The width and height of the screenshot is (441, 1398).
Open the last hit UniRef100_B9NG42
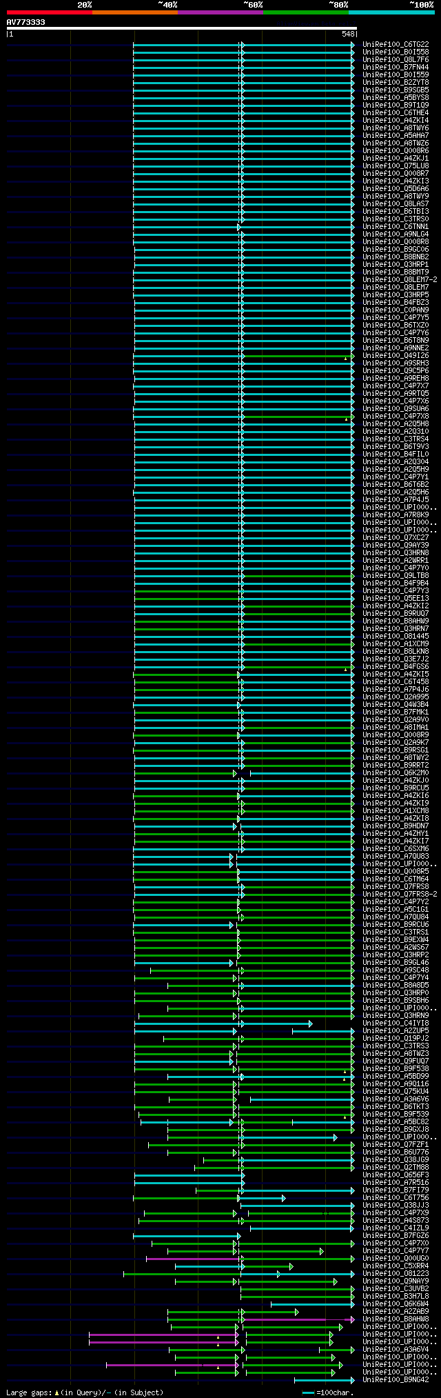(x=396, y=1380)
